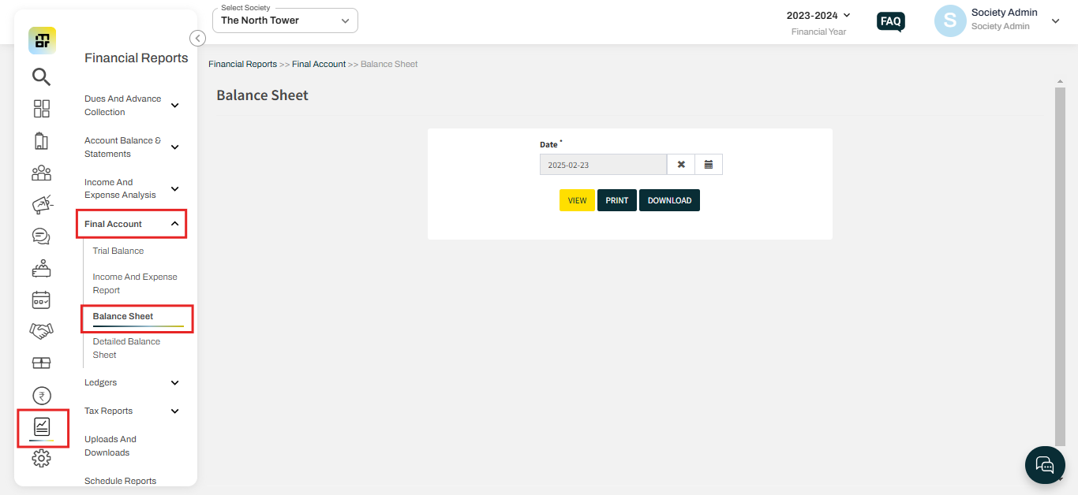Open Detailed Balance Sheet
This screenshot has width=1078, height=495.
126,348
